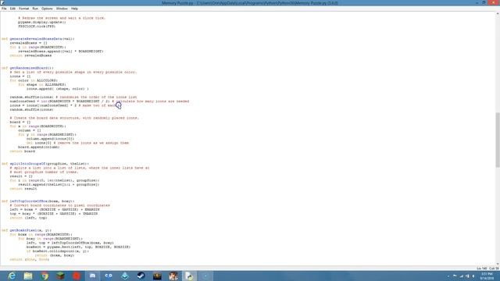Open Google Chrome from the taskbar
The width and height of the screenshot is (500, 281).
tap(45, 276)
